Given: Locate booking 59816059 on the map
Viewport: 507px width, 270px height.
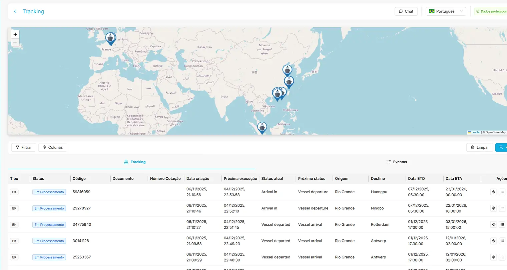Looking at the screenshot, I should coord(494,192).
